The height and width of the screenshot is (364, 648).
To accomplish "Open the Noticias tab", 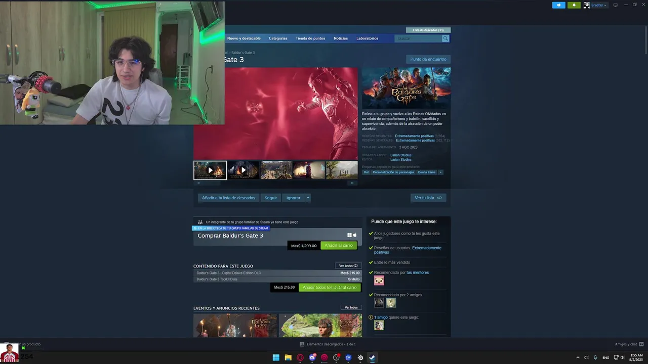I will (x=341, y=38).
